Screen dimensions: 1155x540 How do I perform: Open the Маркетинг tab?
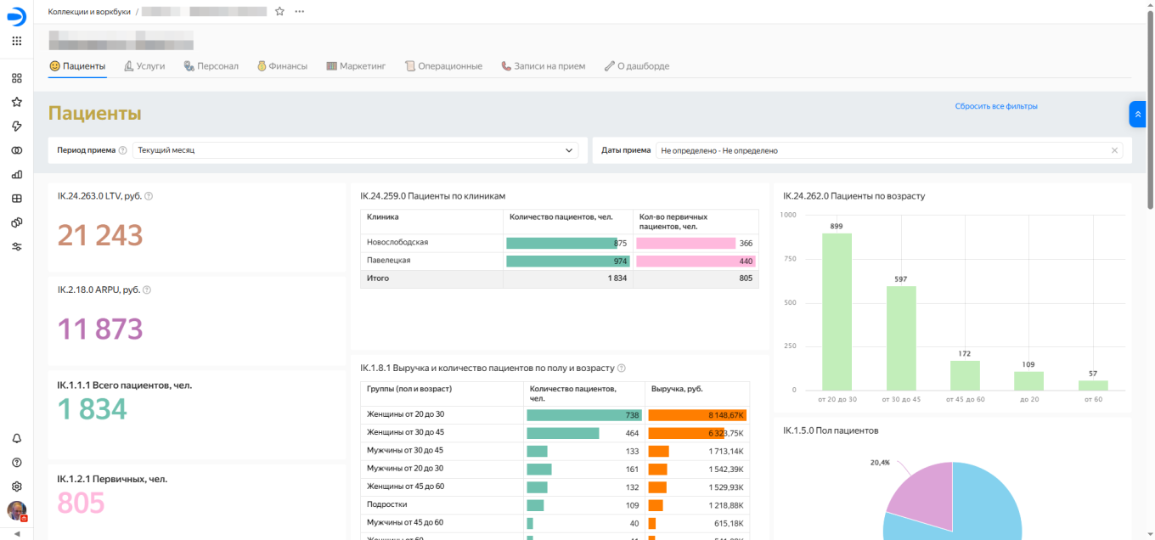coord(356,66)
